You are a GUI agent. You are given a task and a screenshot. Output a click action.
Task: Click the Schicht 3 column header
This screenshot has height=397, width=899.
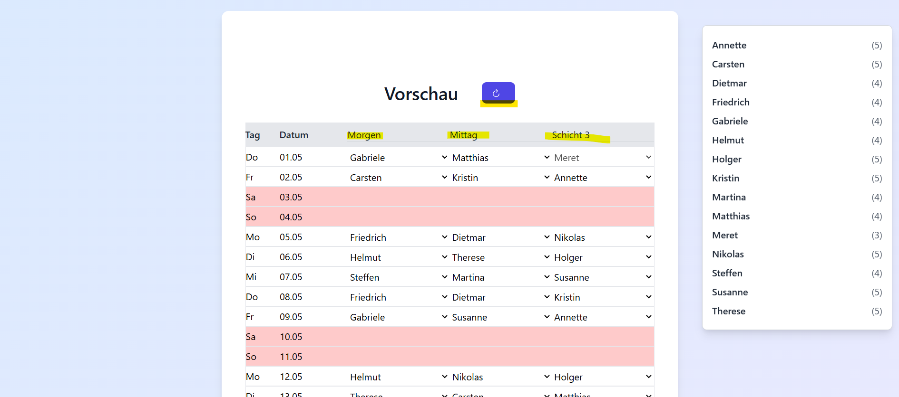pyautogui.click(x=570, y=135)
